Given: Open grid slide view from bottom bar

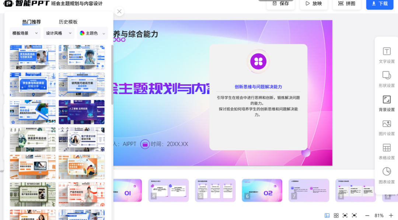Looking at the screenshot, I should pyautogui.click(x=336, y=214).
